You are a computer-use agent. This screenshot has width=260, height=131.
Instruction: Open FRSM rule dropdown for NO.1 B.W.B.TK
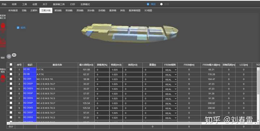pos(170,79)
